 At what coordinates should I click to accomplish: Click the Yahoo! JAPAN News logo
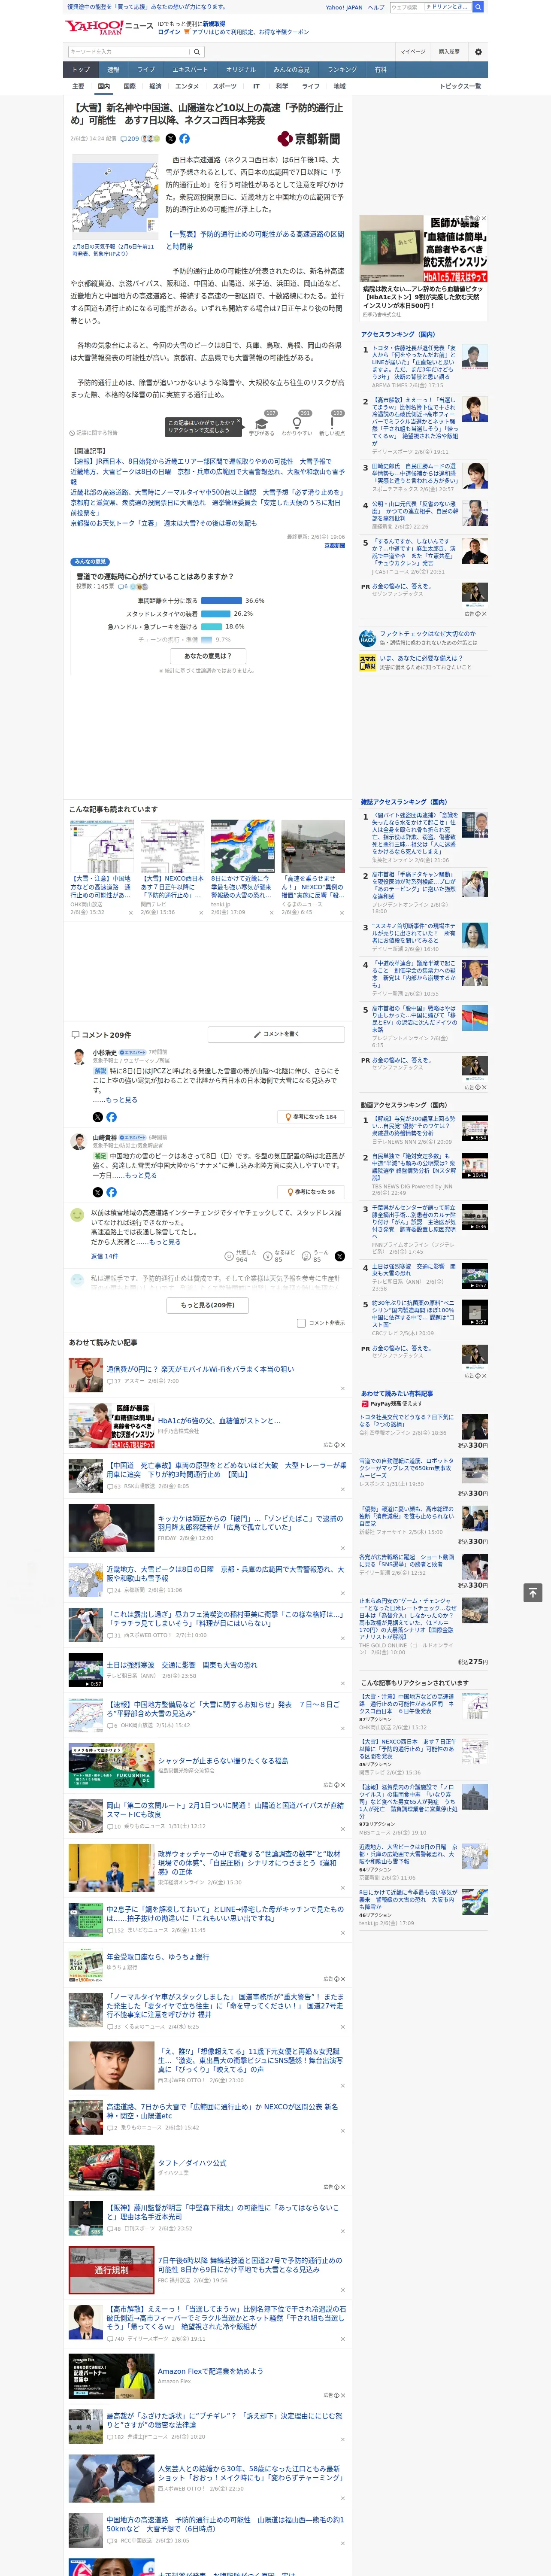(x=109, y=27)
